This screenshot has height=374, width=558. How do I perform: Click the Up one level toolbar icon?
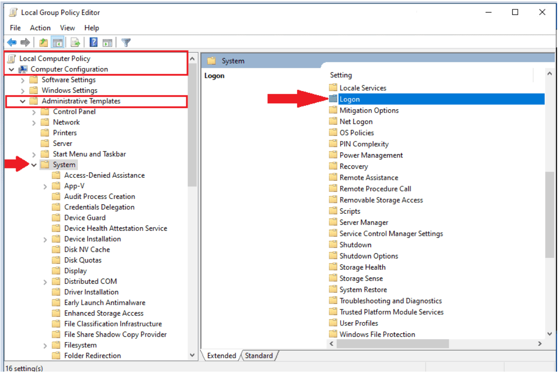point(43,42)
